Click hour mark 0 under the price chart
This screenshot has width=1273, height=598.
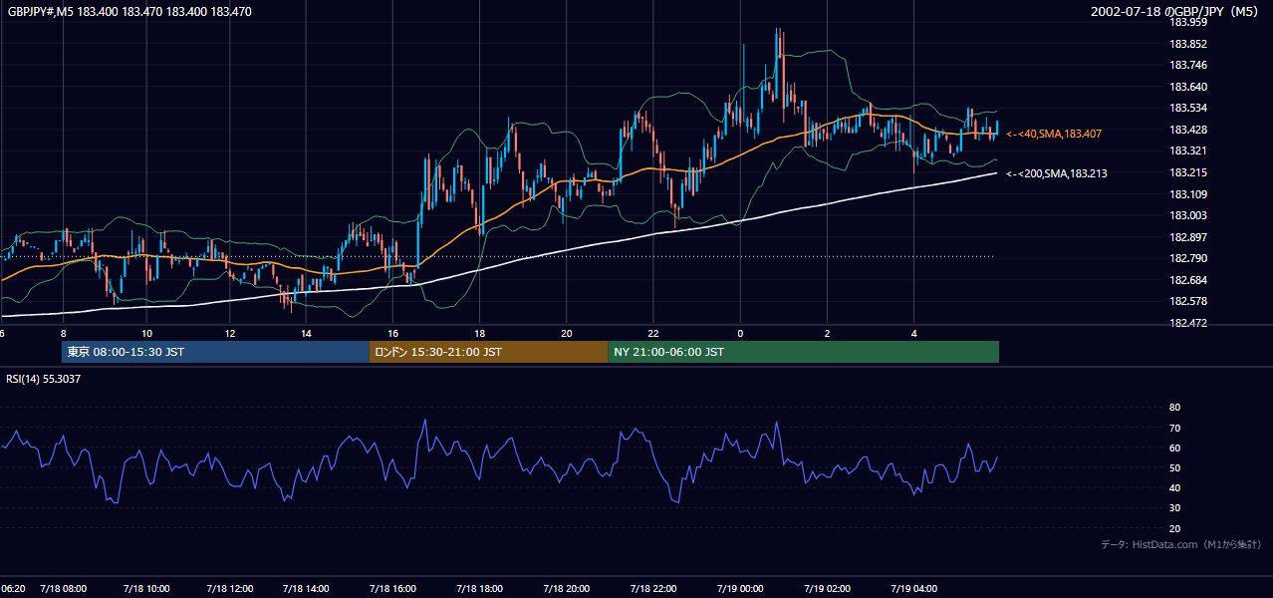(x=740, y=333)
